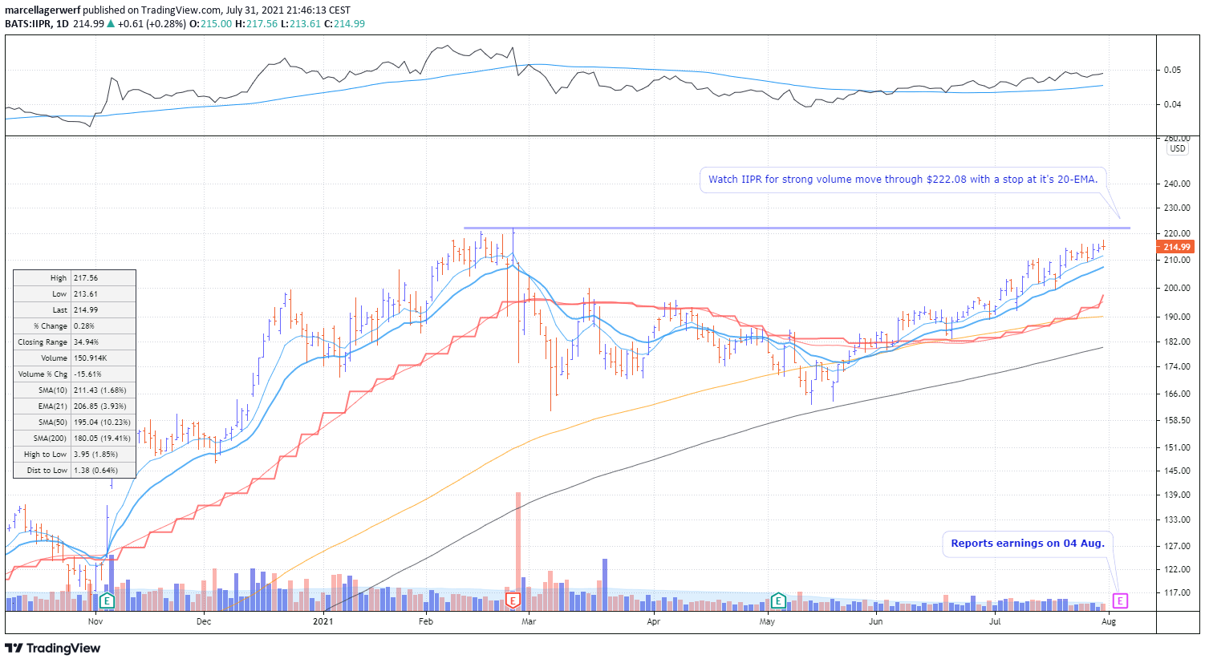1205x663 pixels.
Task: Click the red earnings E marker near Mar
Action: tap(513, 600)
